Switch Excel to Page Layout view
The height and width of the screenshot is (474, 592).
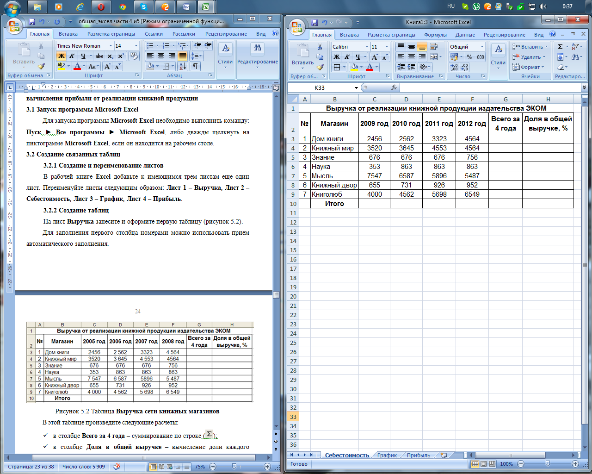click(483, 464)
